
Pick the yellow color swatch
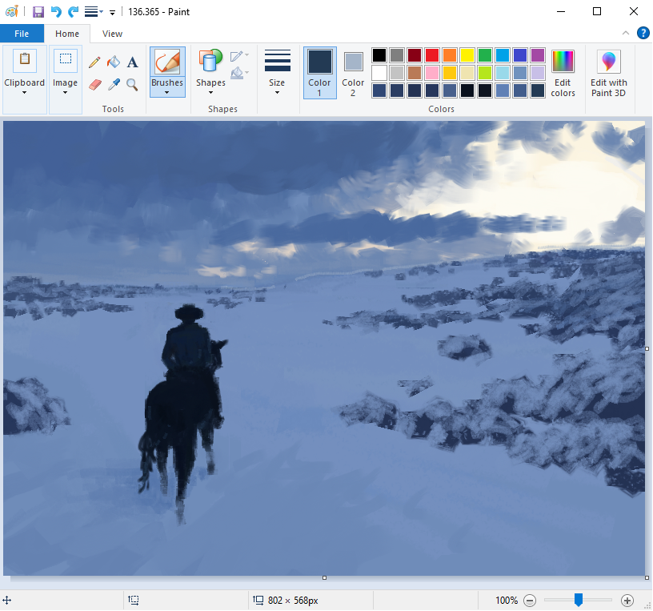(467, 55)
